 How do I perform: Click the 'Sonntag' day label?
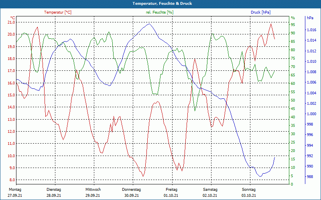[x=249, y=190]
